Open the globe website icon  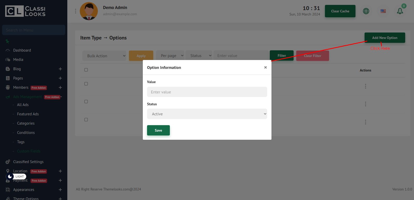[x=366, y=11]
